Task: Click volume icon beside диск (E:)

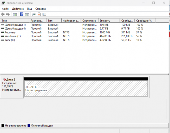Action: [x=3, y=40]
